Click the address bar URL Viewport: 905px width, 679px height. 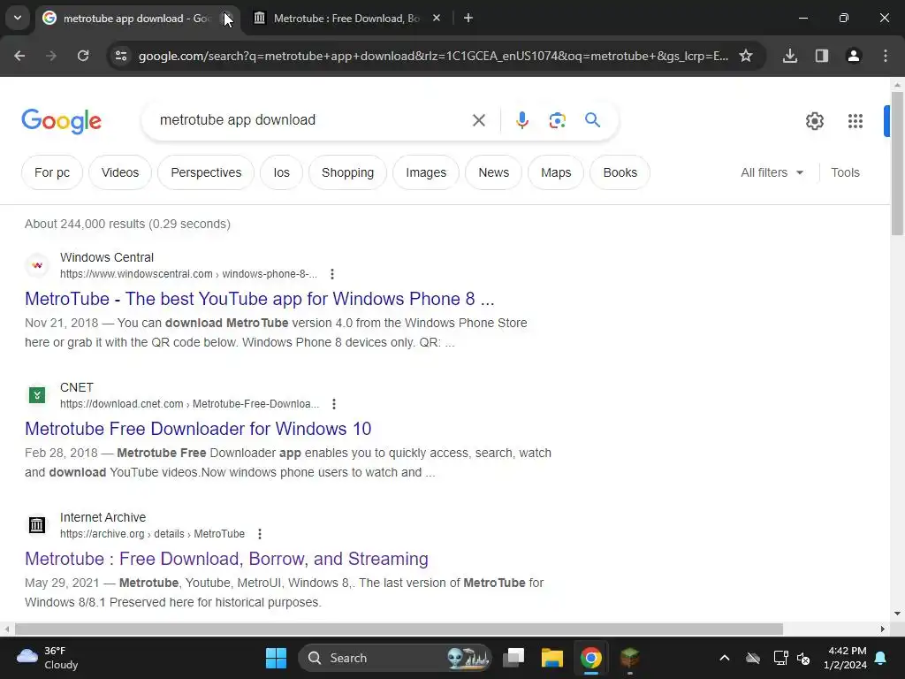pos(433,56)
